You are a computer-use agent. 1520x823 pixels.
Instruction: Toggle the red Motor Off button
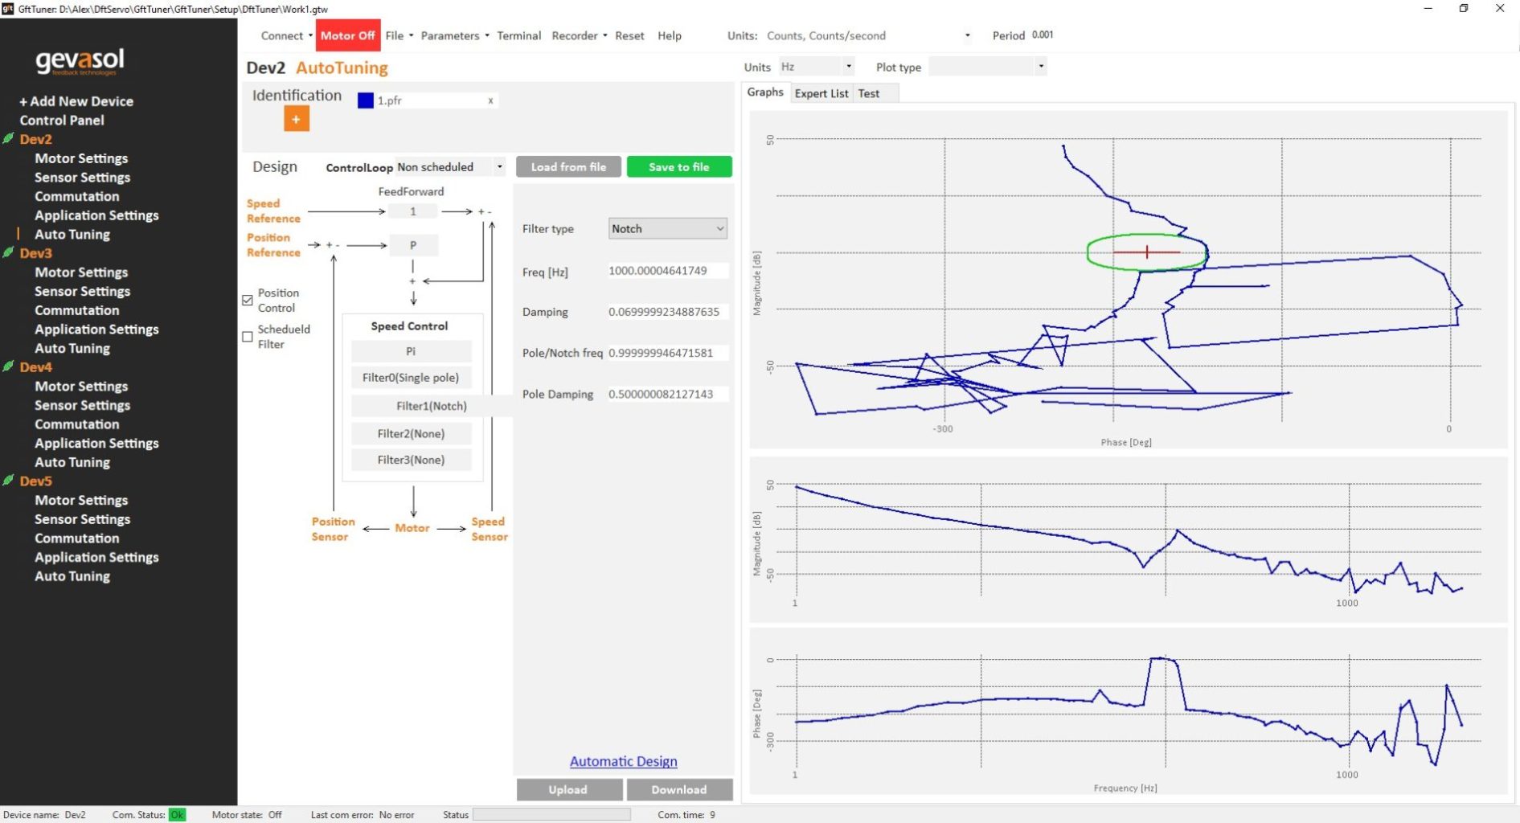point(347,35)
